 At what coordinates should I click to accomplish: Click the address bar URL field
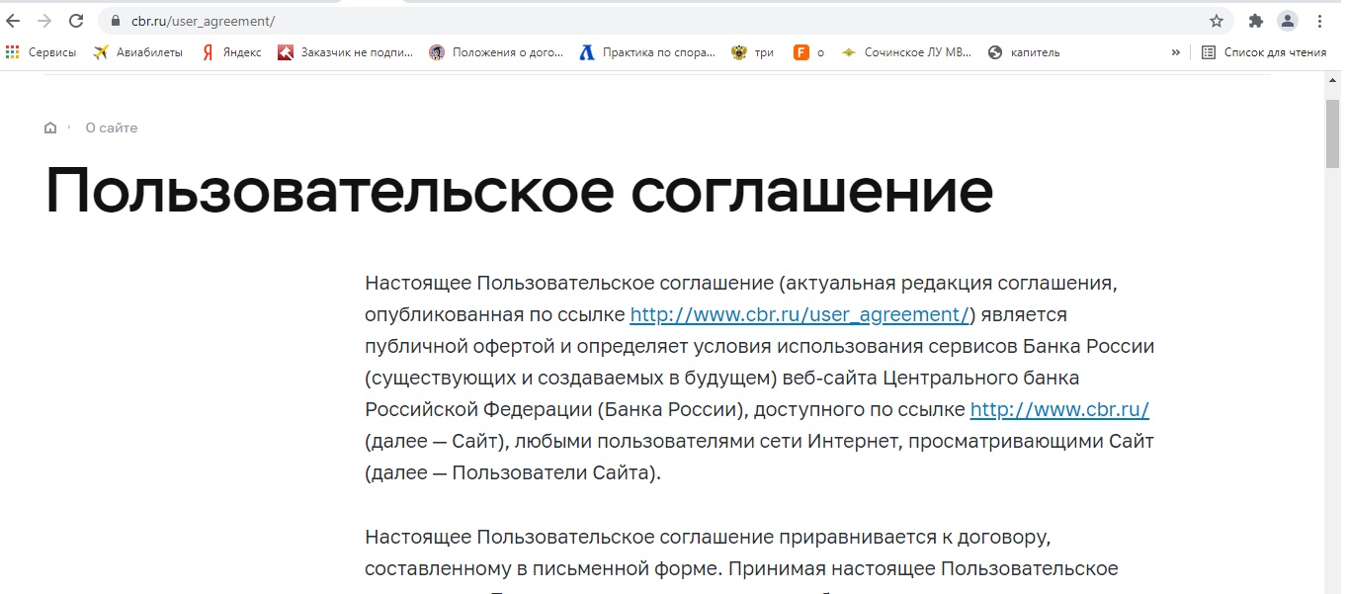[593, 21]
